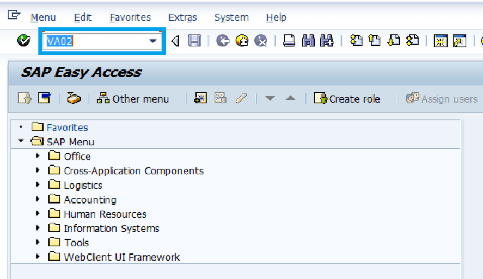The image size is (483, 279).
Task: Expand the Cross-Application Components node
Action: tap(38, 170)
